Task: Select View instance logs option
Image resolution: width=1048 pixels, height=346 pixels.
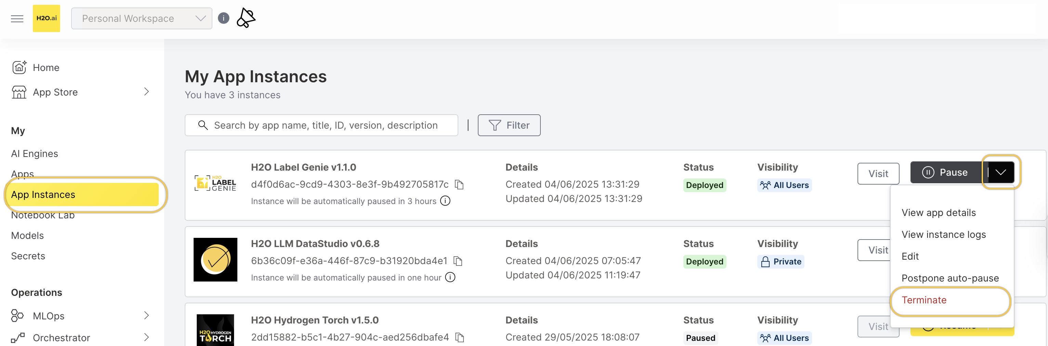Action: point(943,234)
